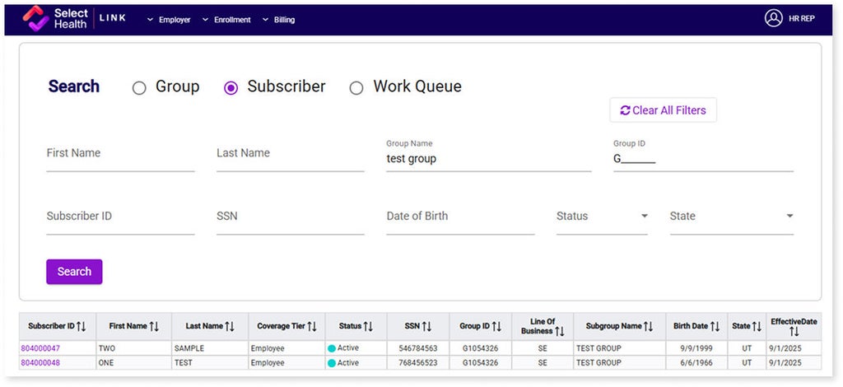Sort by Subgroup Name arrows
843x387 pixels.
[649, 326]
